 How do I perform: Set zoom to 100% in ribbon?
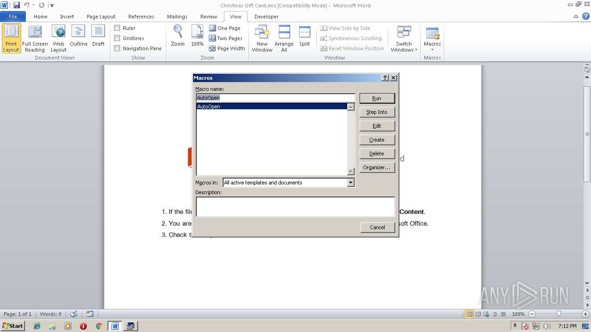coord(197,36)
